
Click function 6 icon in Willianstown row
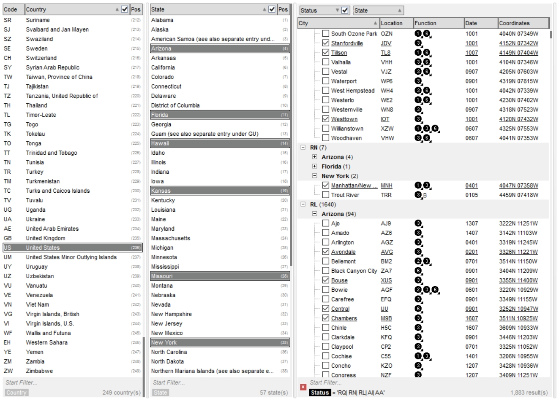435,129
